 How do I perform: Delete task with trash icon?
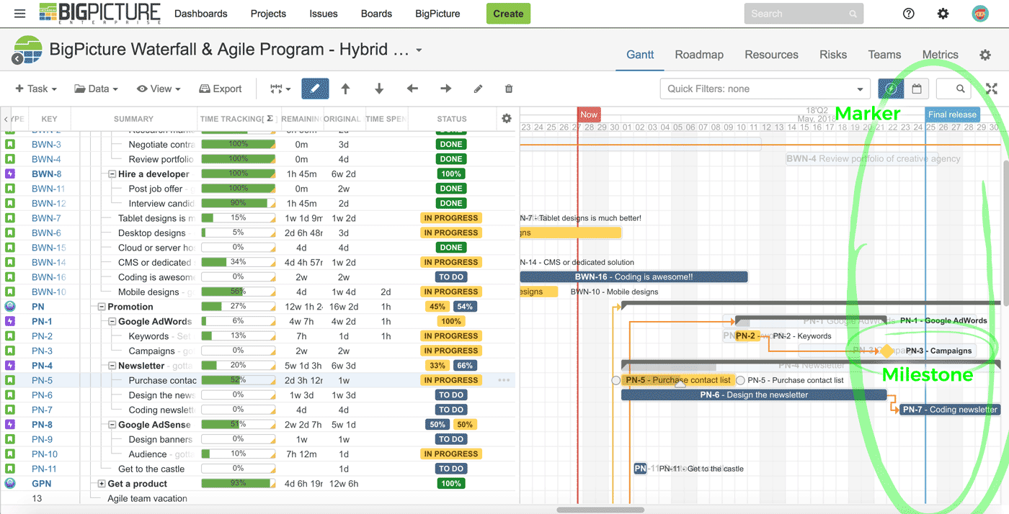[x=509, y=89]
